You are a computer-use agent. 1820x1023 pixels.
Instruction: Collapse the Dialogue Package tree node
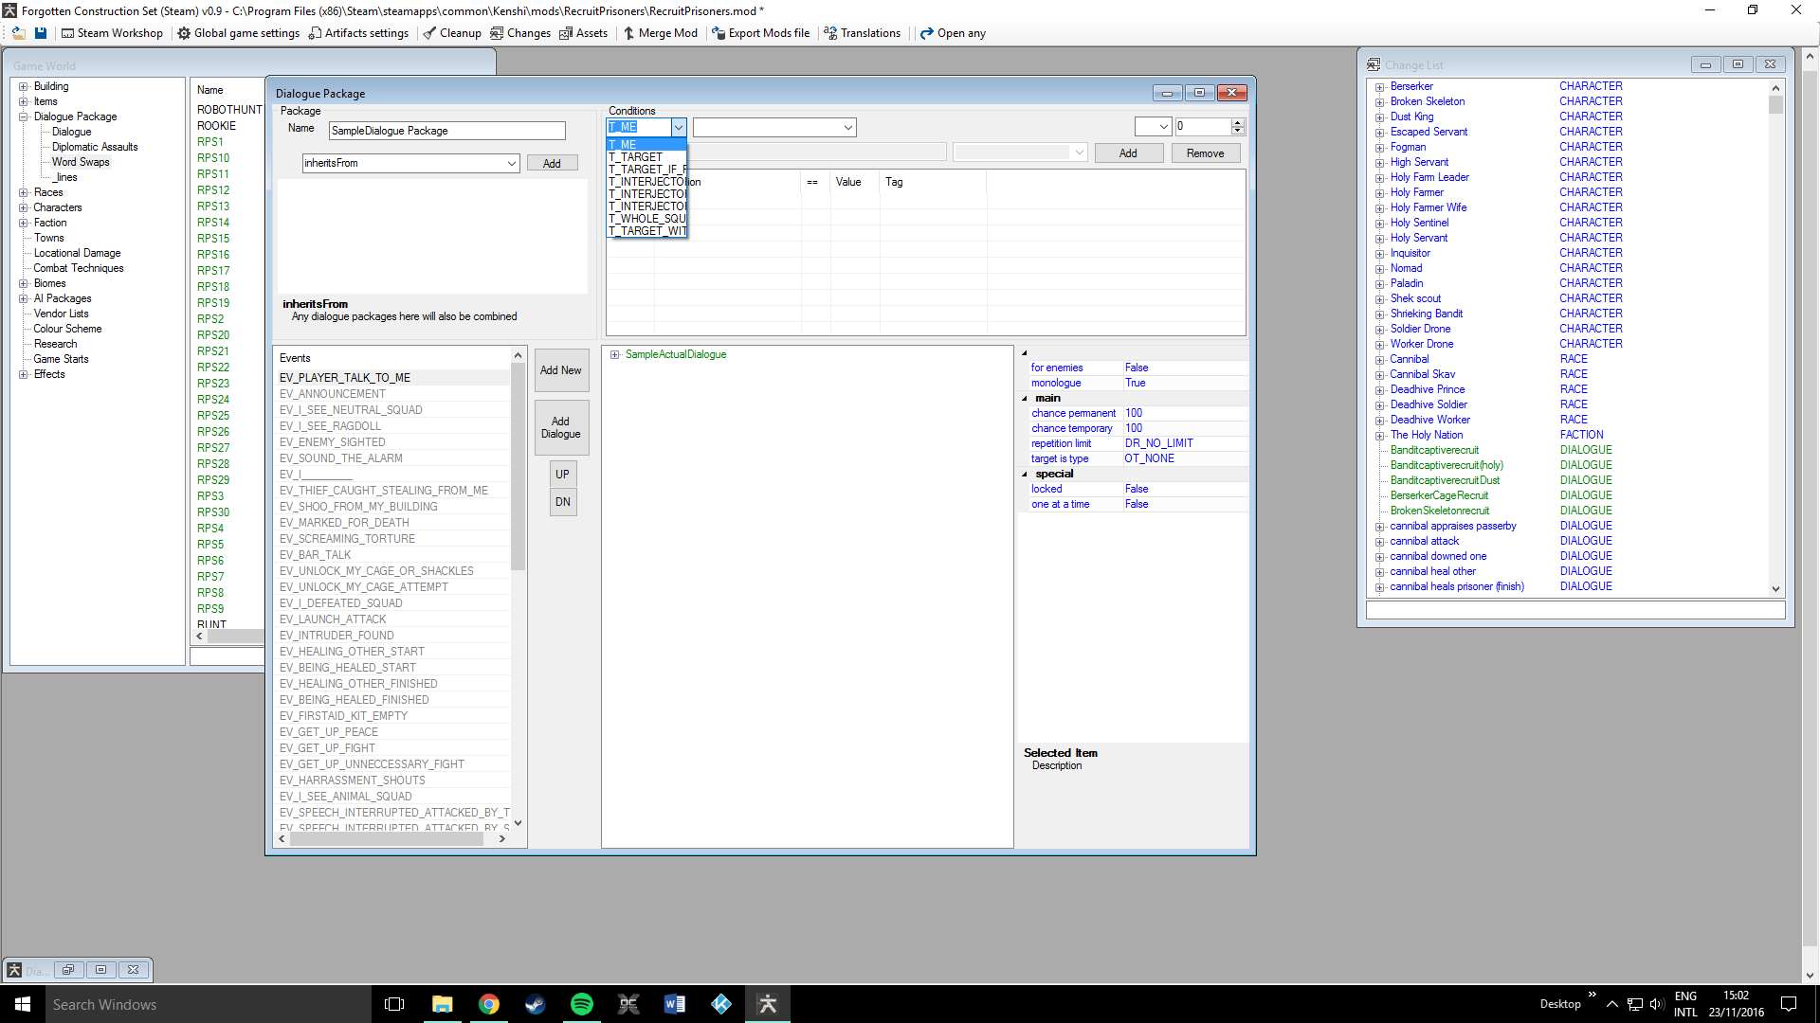pos(24,117)
